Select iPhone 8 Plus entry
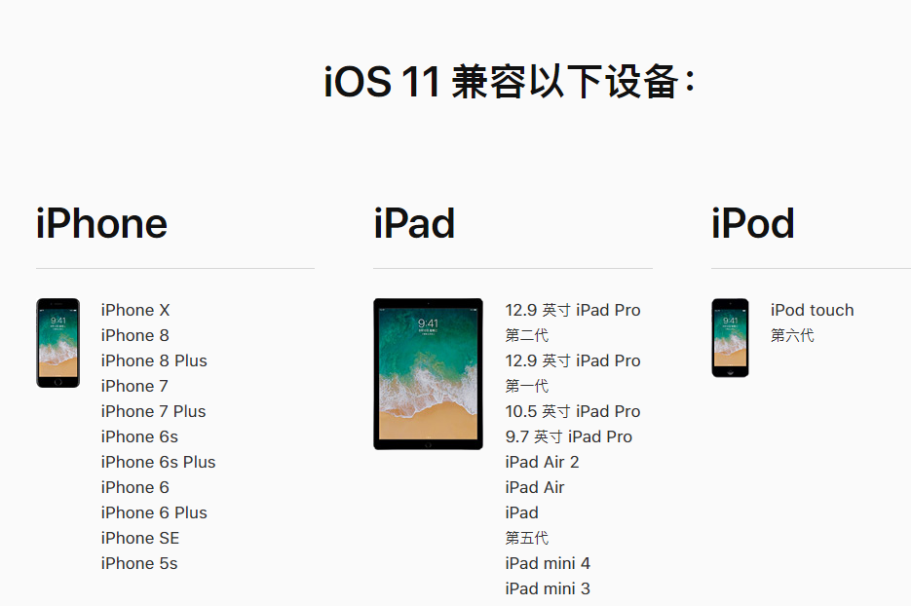This screenshot has height=606, width=911. pos(154,360)
